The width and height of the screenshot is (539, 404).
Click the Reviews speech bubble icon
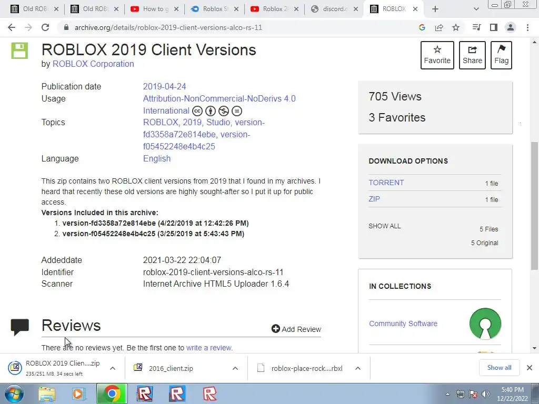[x=19, y=327]
